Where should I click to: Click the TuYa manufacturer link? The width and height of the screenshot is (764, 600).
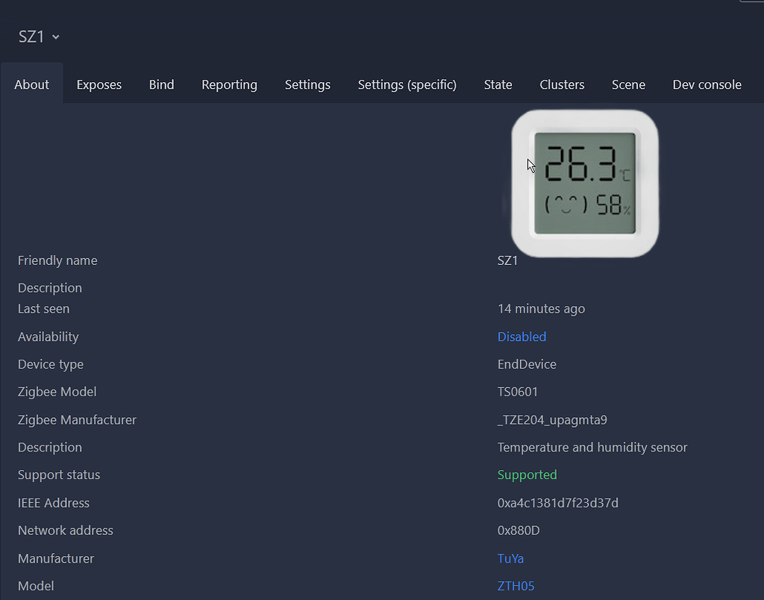(x=510, y=558)
